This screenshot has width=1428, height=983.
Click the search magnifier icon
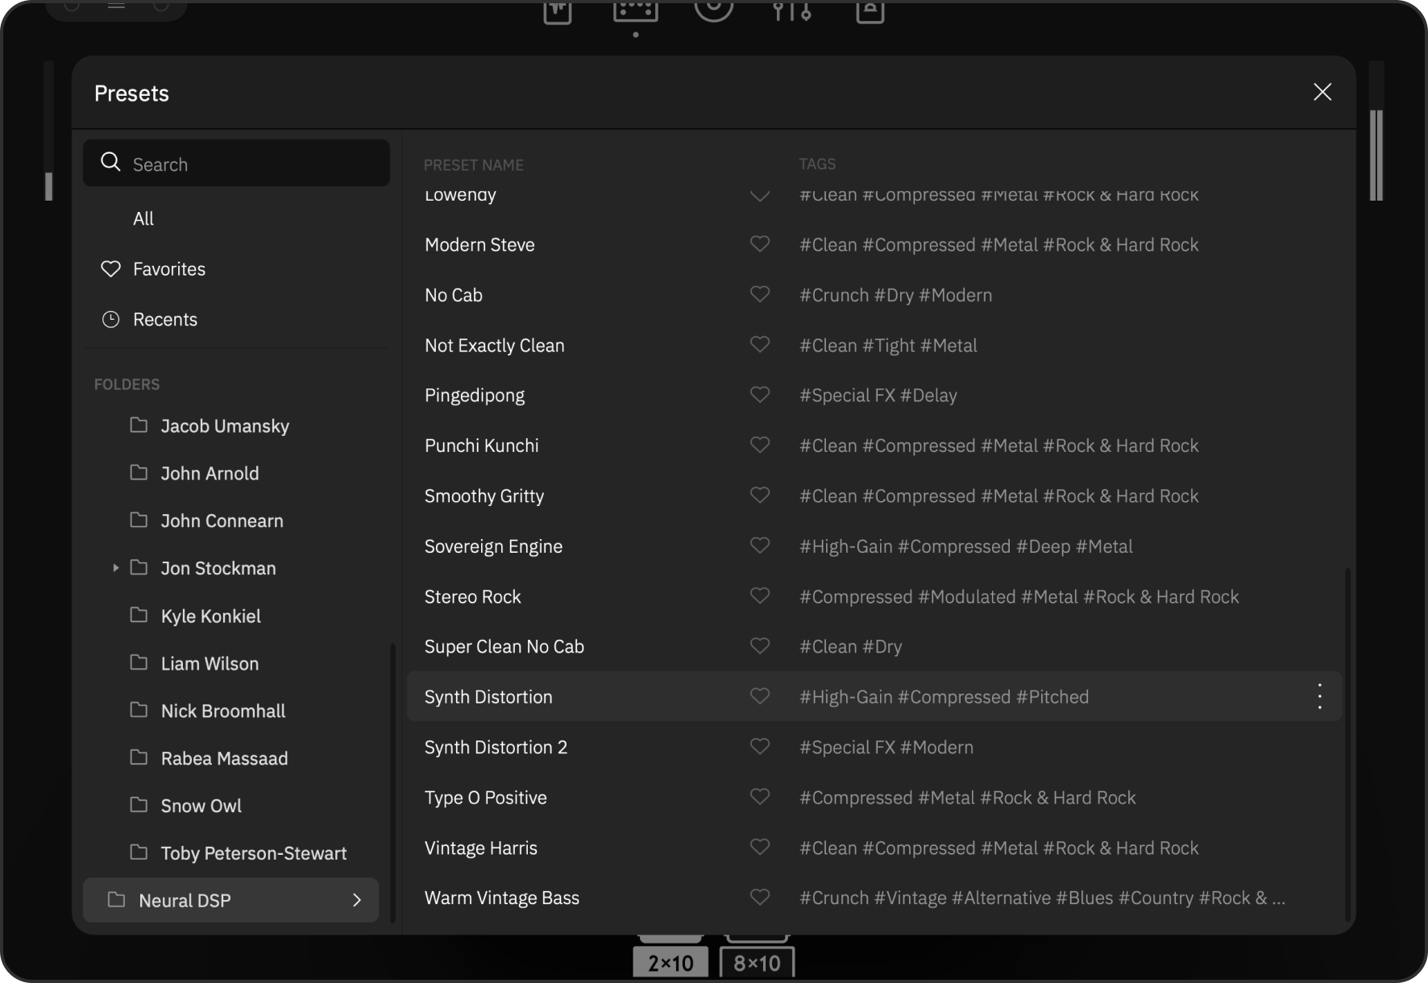click(110, 162)
